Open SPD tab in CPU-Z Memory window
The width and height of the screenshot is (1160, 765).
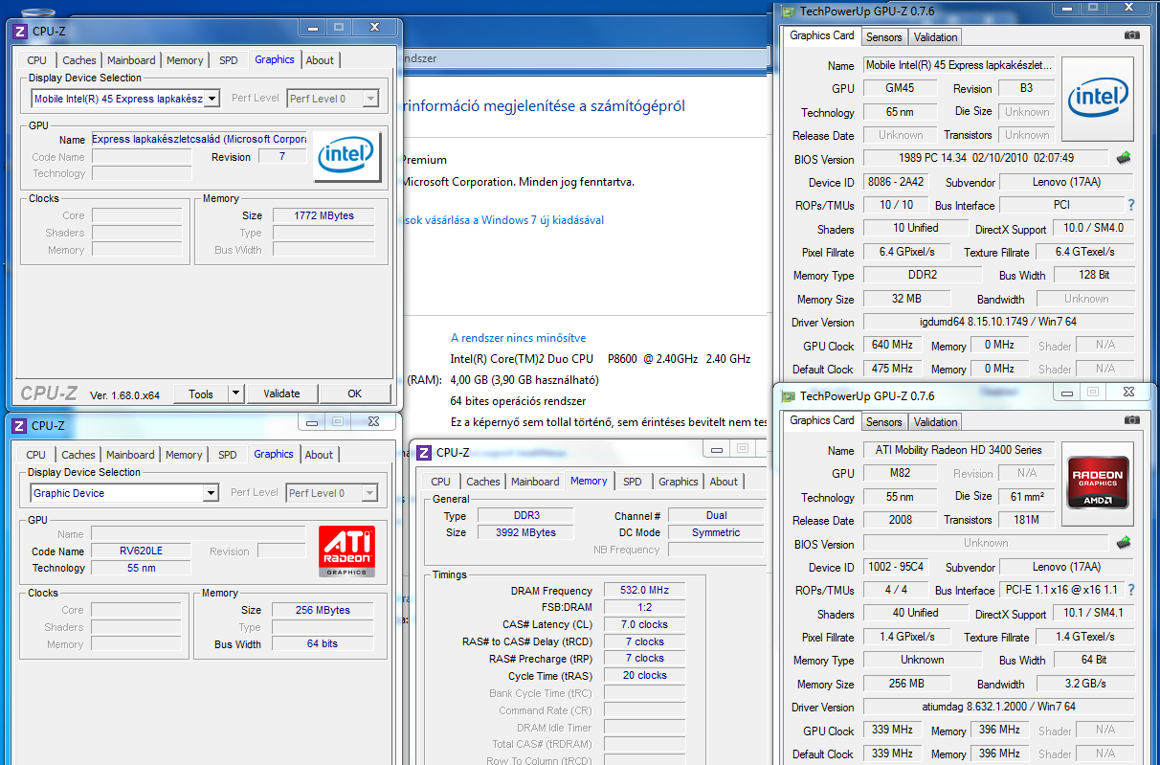click(x=633, y=482)
